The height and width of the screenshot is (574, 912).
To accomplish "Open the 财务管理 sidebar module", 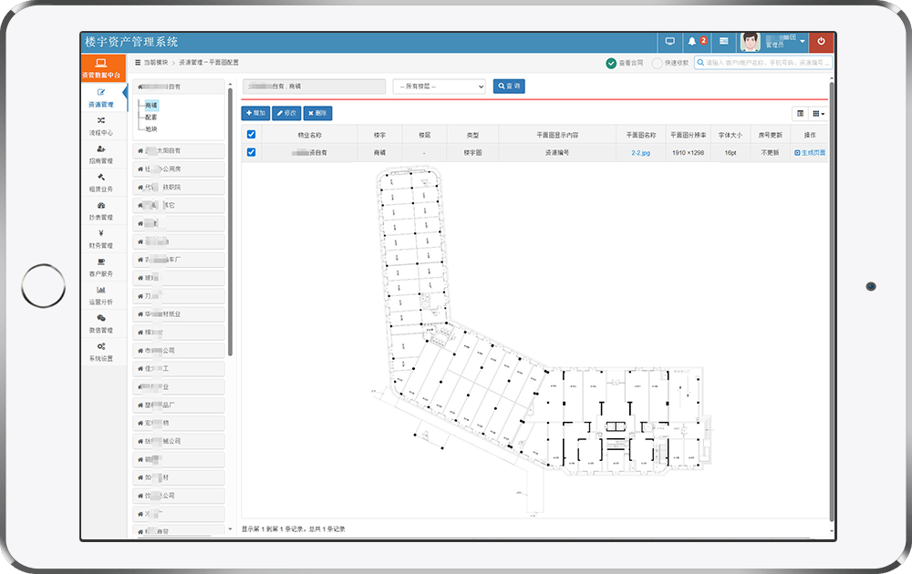I will click(101, 239).
